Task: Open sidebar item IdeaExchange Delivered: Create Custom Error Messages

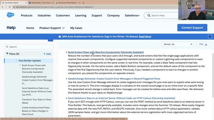Action: [x=37, y=80]
